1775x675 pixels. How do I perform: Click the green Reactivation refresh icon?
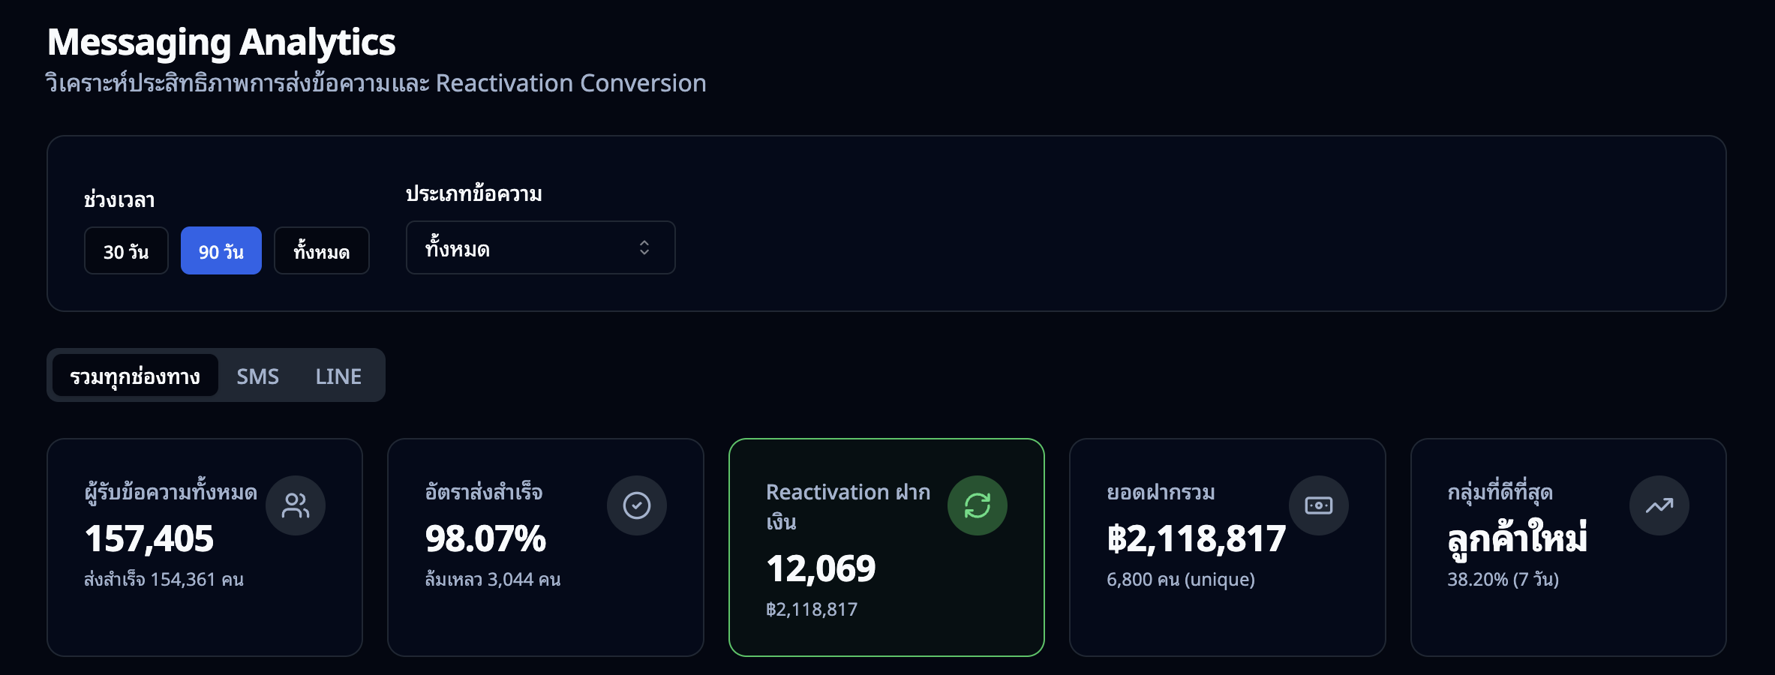pyautogui.click(x=977, y=505)
